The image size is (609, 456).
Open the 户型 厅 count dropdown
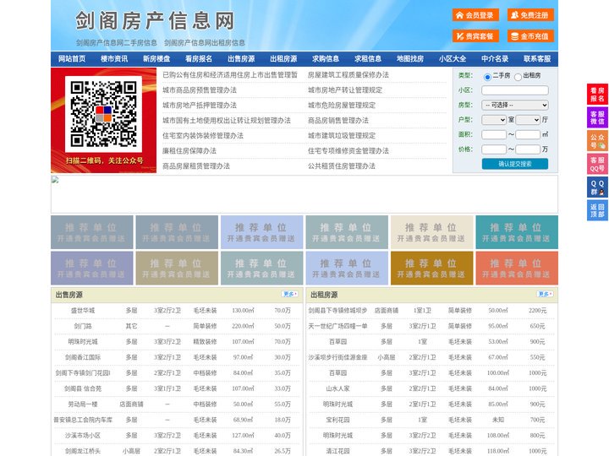click(x=528, y=120)
